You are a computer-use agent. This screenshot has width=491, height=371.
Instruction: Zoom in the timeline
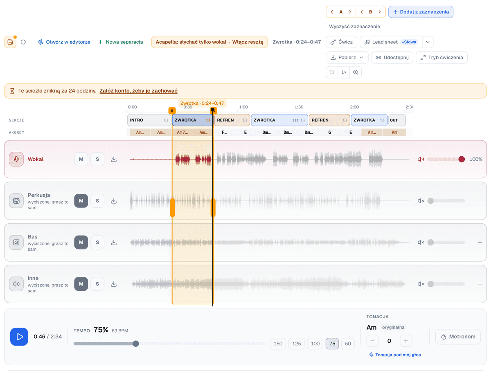tap(356, 72)
